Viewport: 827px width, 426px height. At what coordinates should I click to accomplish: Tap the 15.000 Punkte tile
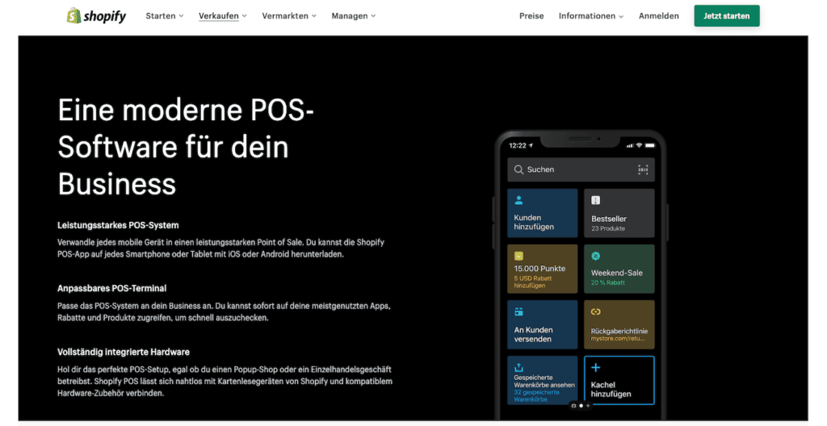tap(542, 269)
